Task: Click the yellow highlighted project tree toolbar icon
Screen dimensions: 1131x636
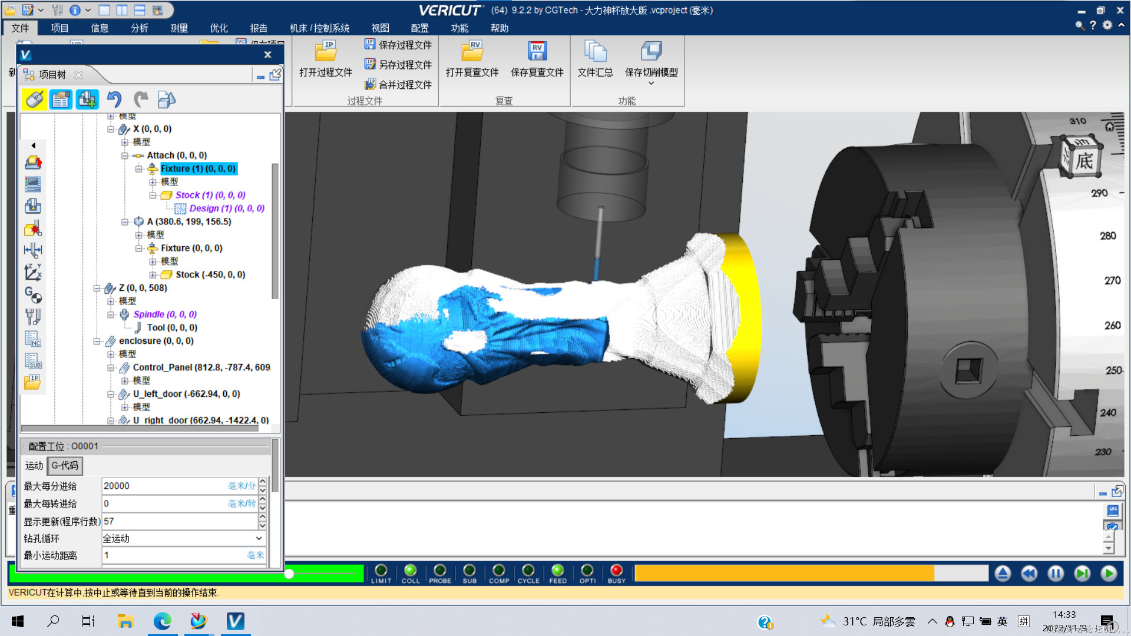Action: click(x=34, y=100)
